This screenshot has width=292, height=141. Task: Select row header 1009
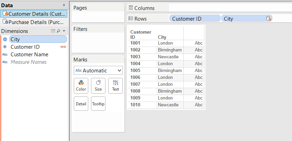tap(135, 98)
